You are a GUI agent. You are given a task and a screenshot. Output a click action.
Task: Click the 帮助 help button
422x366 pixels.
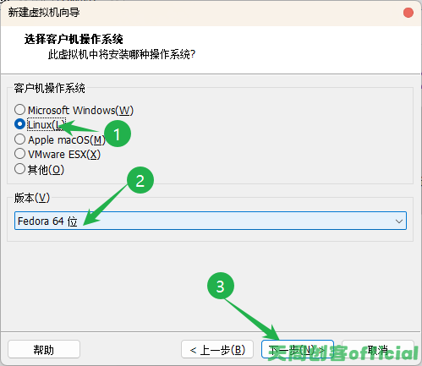tap(44, 350)
